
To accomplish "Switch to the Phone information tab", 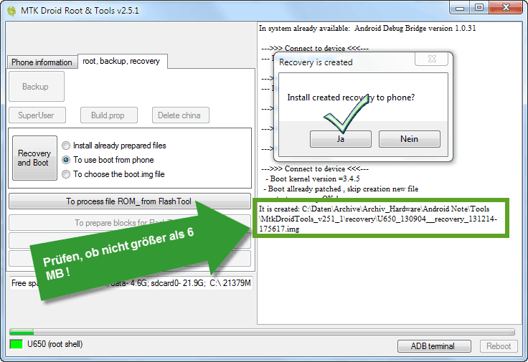I will click(x=42, y=62).
